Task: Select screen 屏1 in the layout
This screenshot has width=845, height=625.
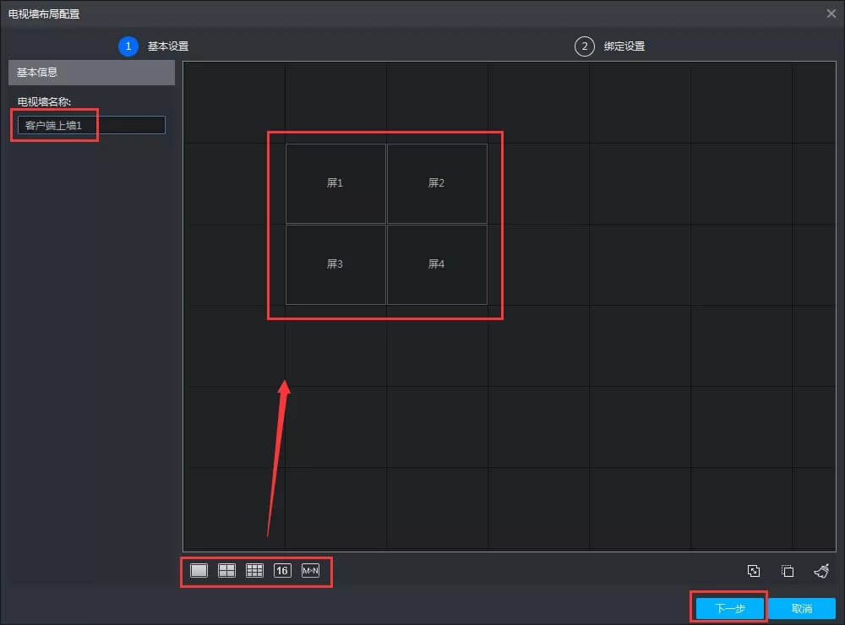Action: click(x=335, y=183)
